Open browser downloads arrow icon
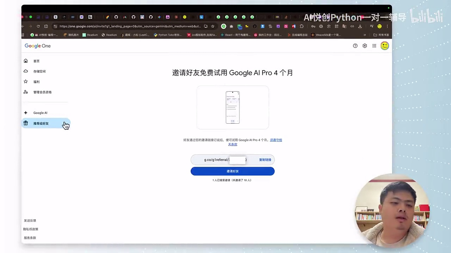 (x=360, y=26)
